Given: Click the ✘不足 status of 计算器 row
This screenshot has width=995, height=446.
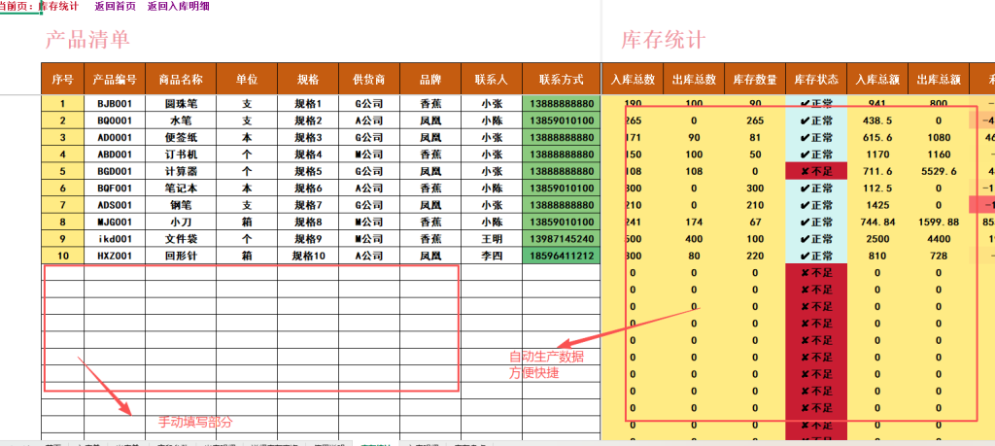Looking at the screenshot, I should [x=815, y=171].
